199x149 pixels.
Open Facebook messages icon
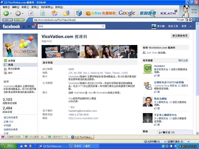[29, 26]
